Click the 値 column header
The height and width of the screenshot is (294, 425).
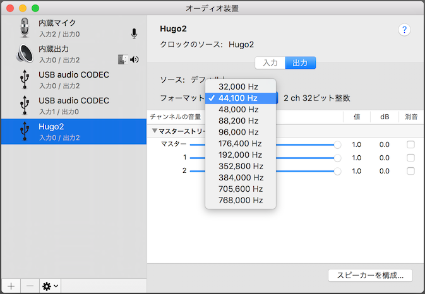pos(357,117)
